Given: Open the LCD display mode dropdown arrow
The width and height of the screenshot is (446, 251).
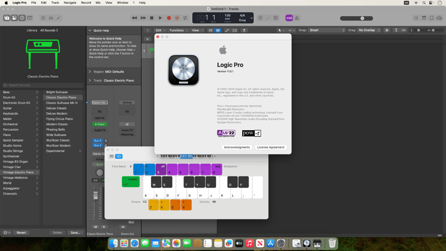Looking at the screenshot, I should click(x=251, y=18).
